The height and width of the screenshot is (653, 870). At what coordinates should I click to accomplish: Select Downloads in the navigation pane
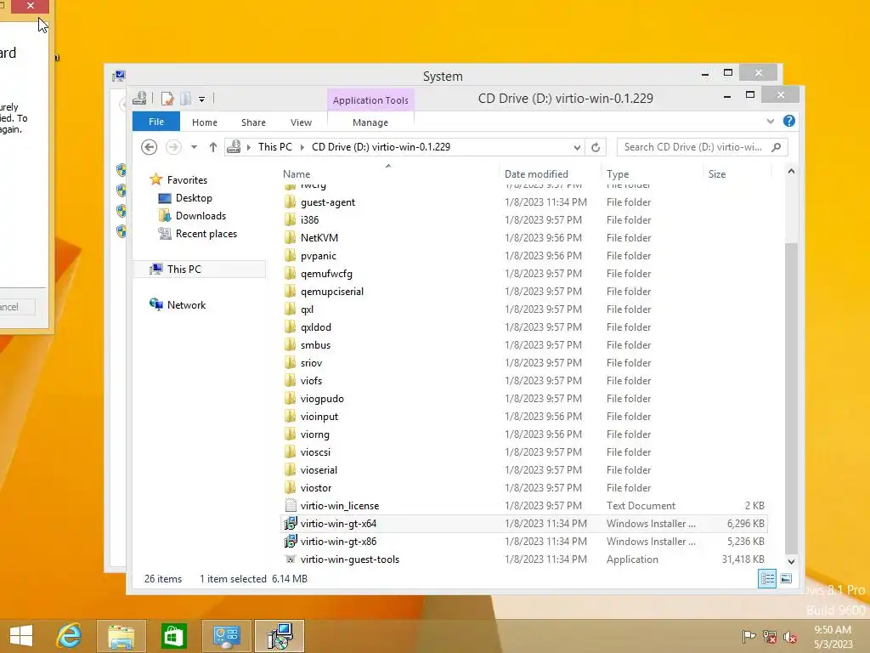pos(201,216)
